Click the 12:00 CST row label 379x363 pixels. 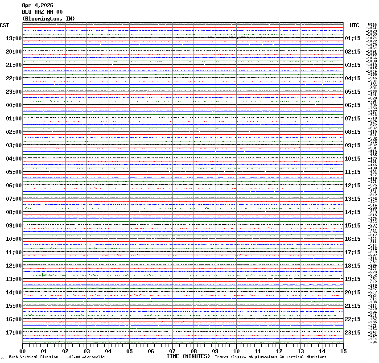14,266
